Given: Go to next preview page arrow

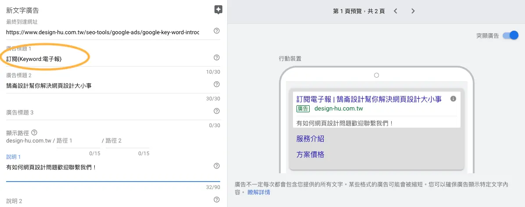Looking at the screenshot, I should pyautogui.click(x=413, y=11).
